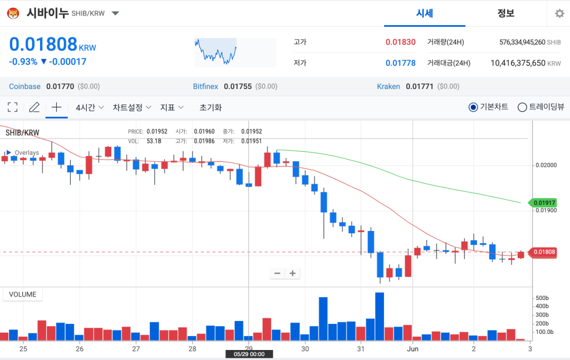This screenshot has width=570, height=360.
Task: Click the 0.01808 KRW current price
Action: pyautogui.click(x=52, y=45)
